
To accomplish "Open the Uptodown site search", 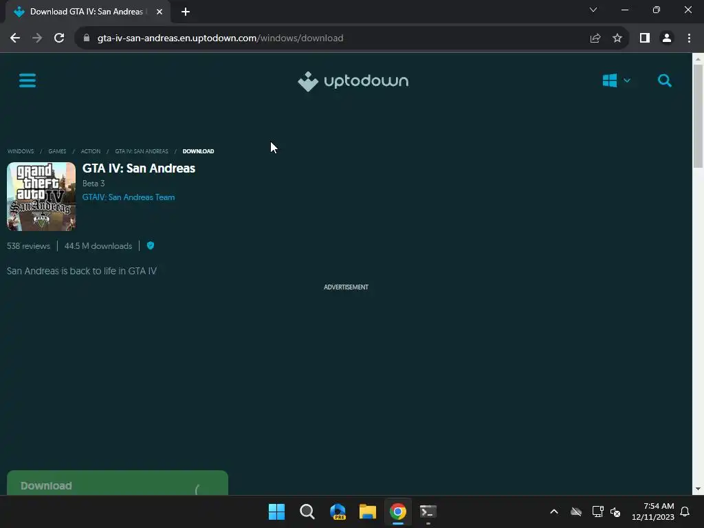I will [665, 81].
